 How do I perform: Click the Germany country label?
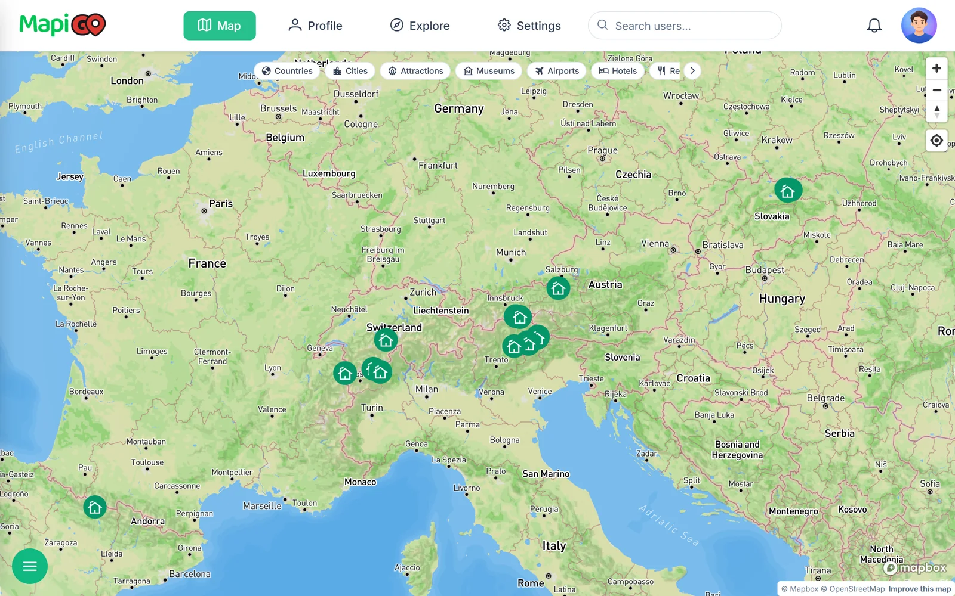pyautogui.click(x=459, y=108)
